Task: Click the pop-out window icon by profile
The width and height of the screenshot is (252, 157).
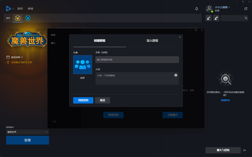Action: point(246,8)
